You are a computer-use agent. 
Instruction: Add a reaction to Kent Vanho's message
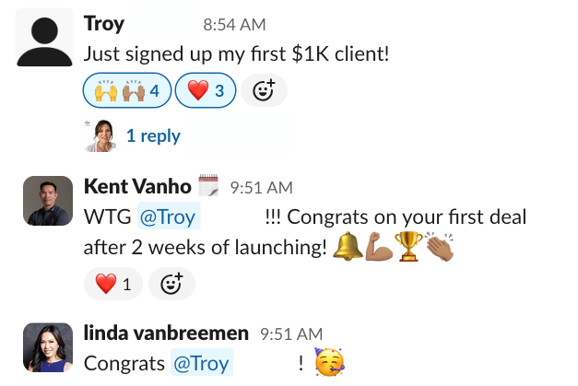click(x=171, y=284)
